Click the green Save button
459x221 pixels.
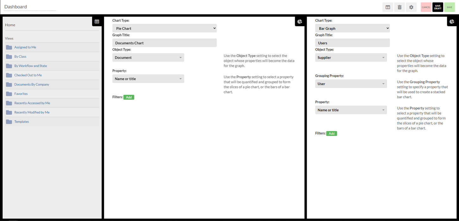449,7
